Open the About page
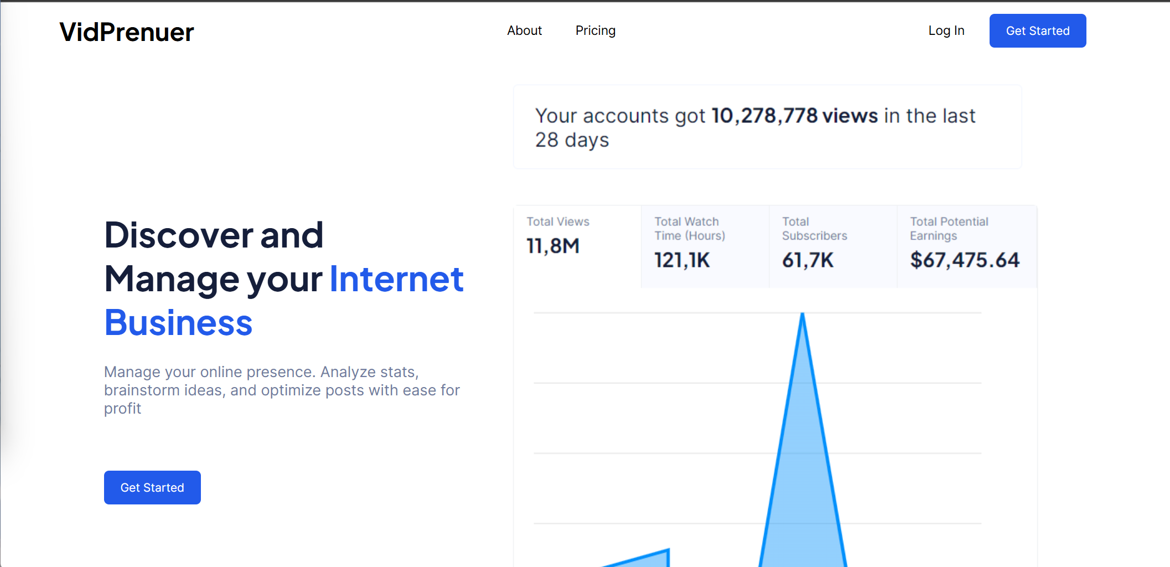 [524, 30]
